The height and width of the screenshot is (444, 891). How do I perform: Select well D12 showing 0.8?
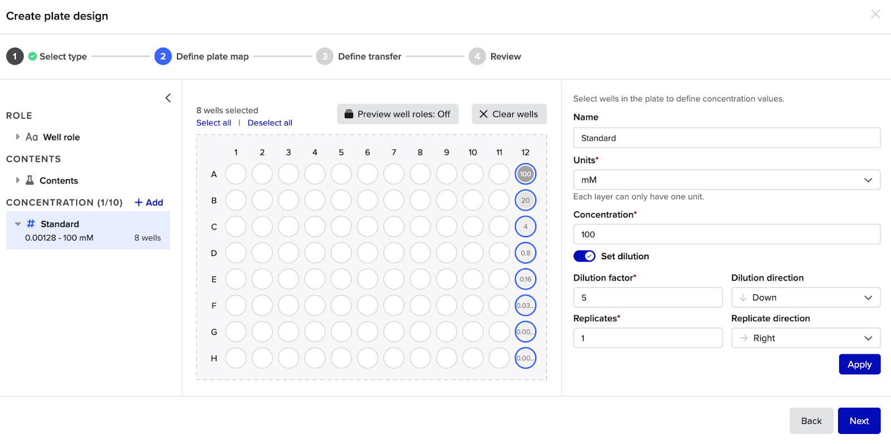525,253
